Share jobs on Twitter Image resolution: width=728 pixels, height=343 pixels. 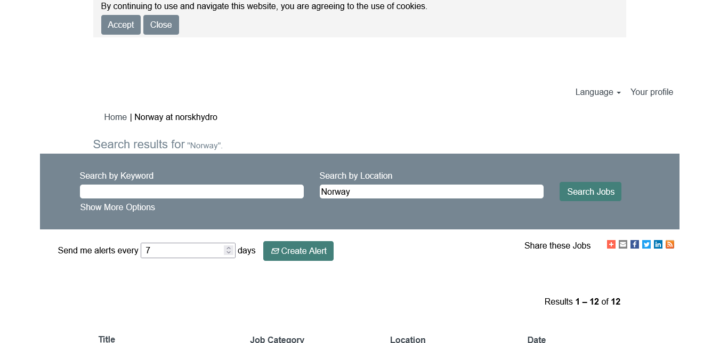click(x=646, y=244)
